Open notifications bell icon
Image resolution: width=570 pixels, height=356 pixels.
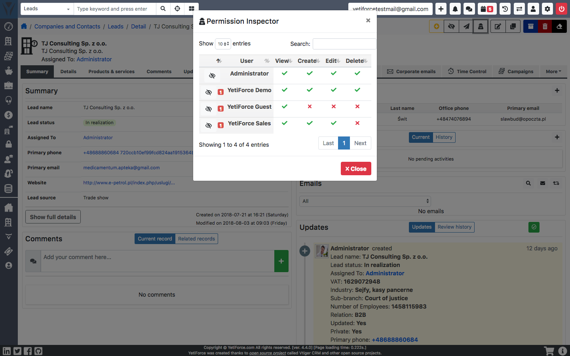click(x=455, y=9)
